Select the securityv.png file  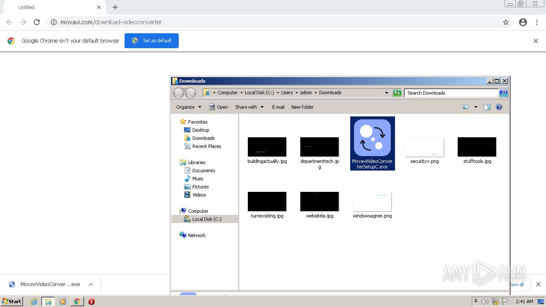[424, 147]
